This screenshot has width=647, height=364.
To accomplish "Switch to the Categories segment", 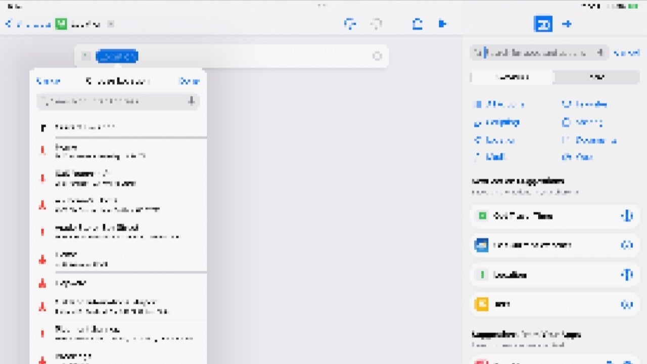I will click(512, 77).
